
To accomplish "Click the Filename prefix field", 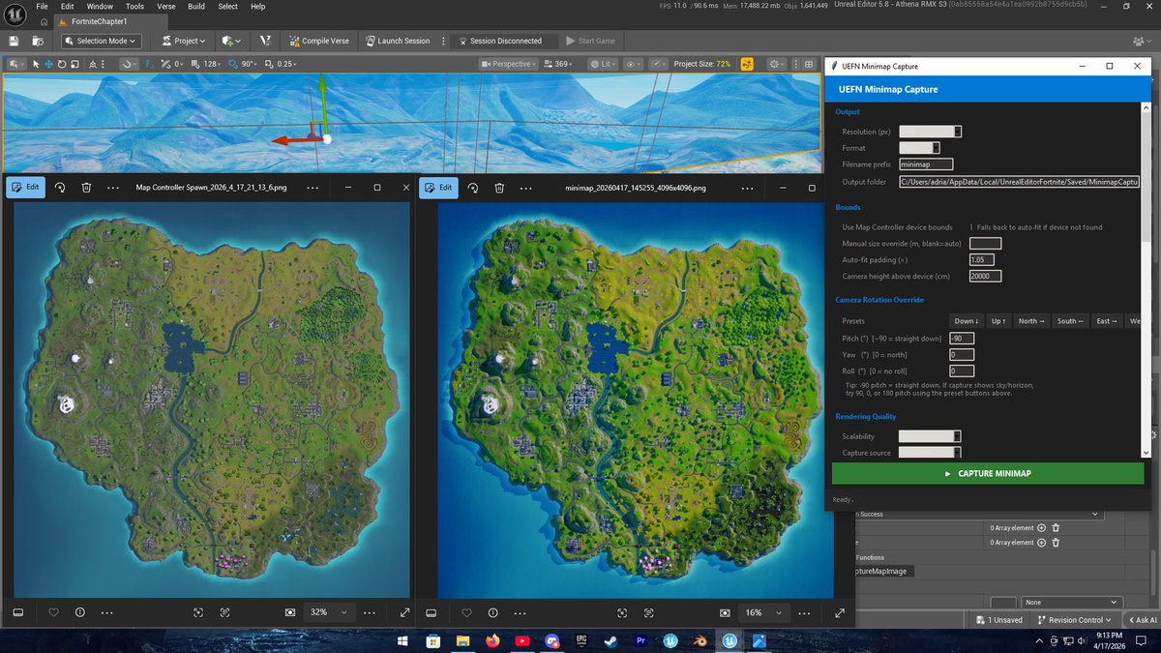I will point(926,164).
